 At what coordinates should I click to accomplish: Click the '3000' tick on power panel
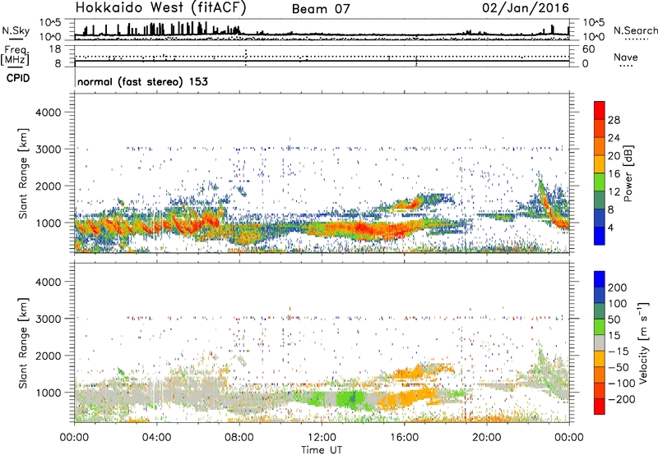click(48, 149)
